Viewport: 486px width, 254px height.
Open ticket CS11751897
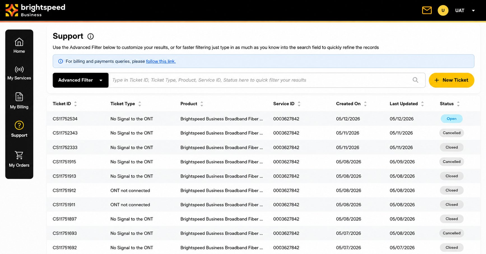(65, 219)
